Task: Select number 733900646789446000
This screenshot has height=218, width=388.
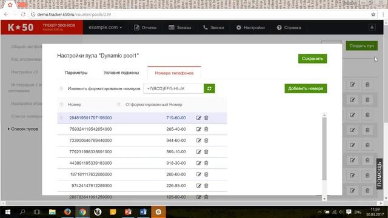Action: (90, 140)
